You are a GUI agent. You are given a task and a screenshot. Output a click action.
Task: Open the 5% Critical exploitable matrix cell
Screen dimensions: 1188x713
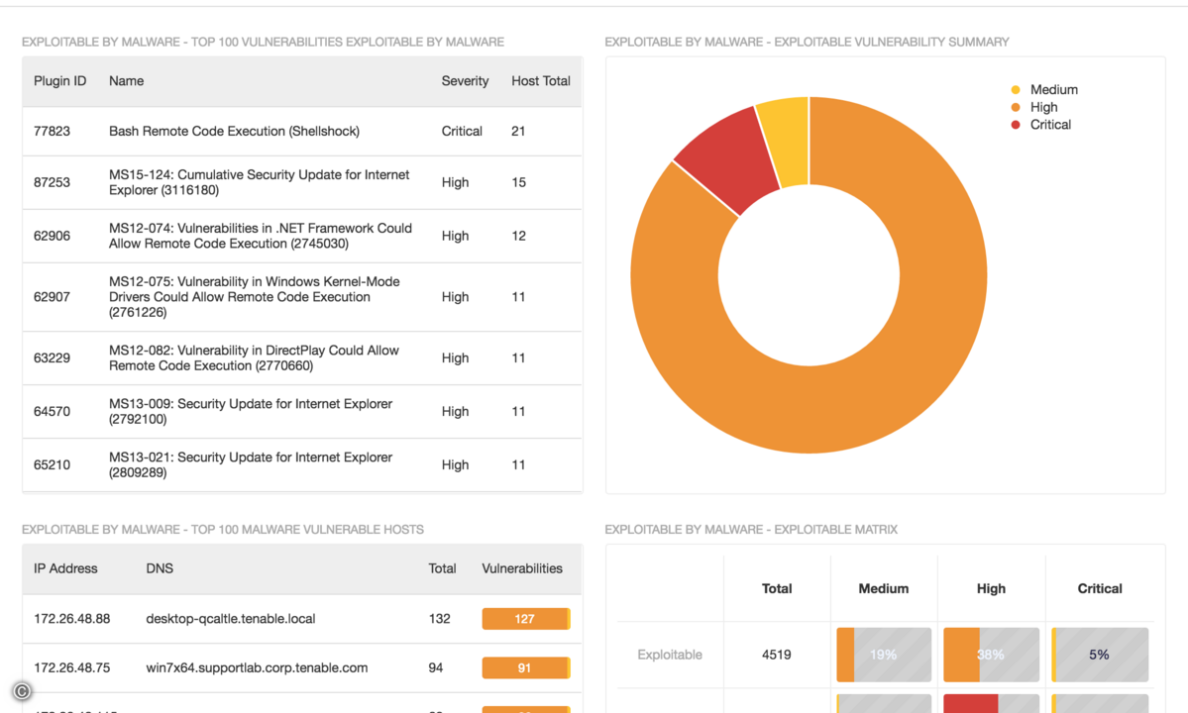pyautogui.click(x=1100, y=655)
